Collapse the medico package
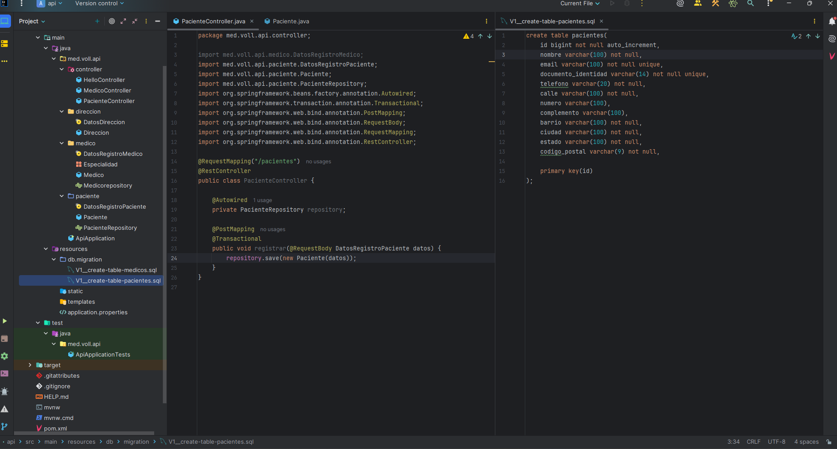 point(62,144)
